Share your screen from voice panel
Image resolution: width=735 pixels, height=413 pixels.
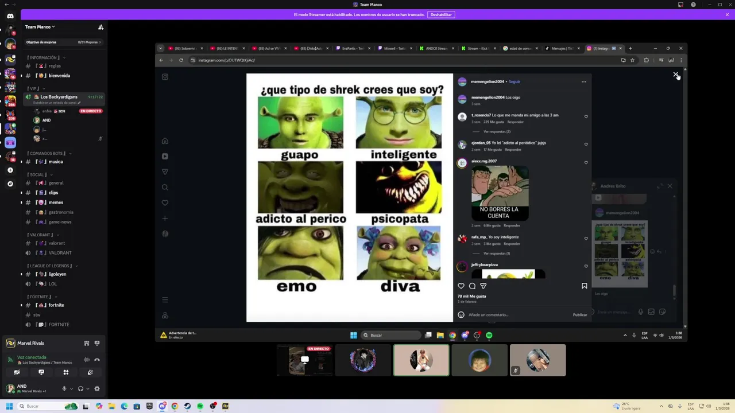pyautogui.click(x=41, y=372)
